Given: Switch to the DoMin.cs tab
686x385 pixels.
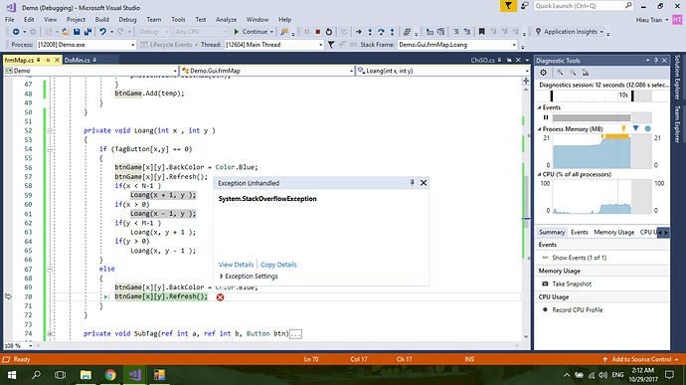Looking at the screenshot, I should tap(78, 60).
